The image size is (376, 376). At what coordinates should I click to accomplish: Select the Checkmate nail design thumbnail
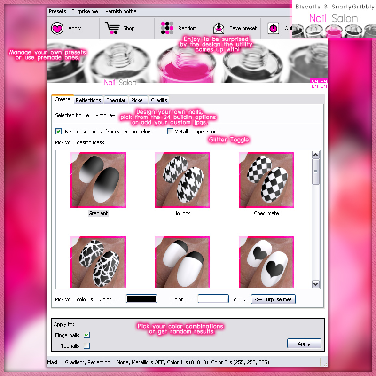(x=266, y=180)
